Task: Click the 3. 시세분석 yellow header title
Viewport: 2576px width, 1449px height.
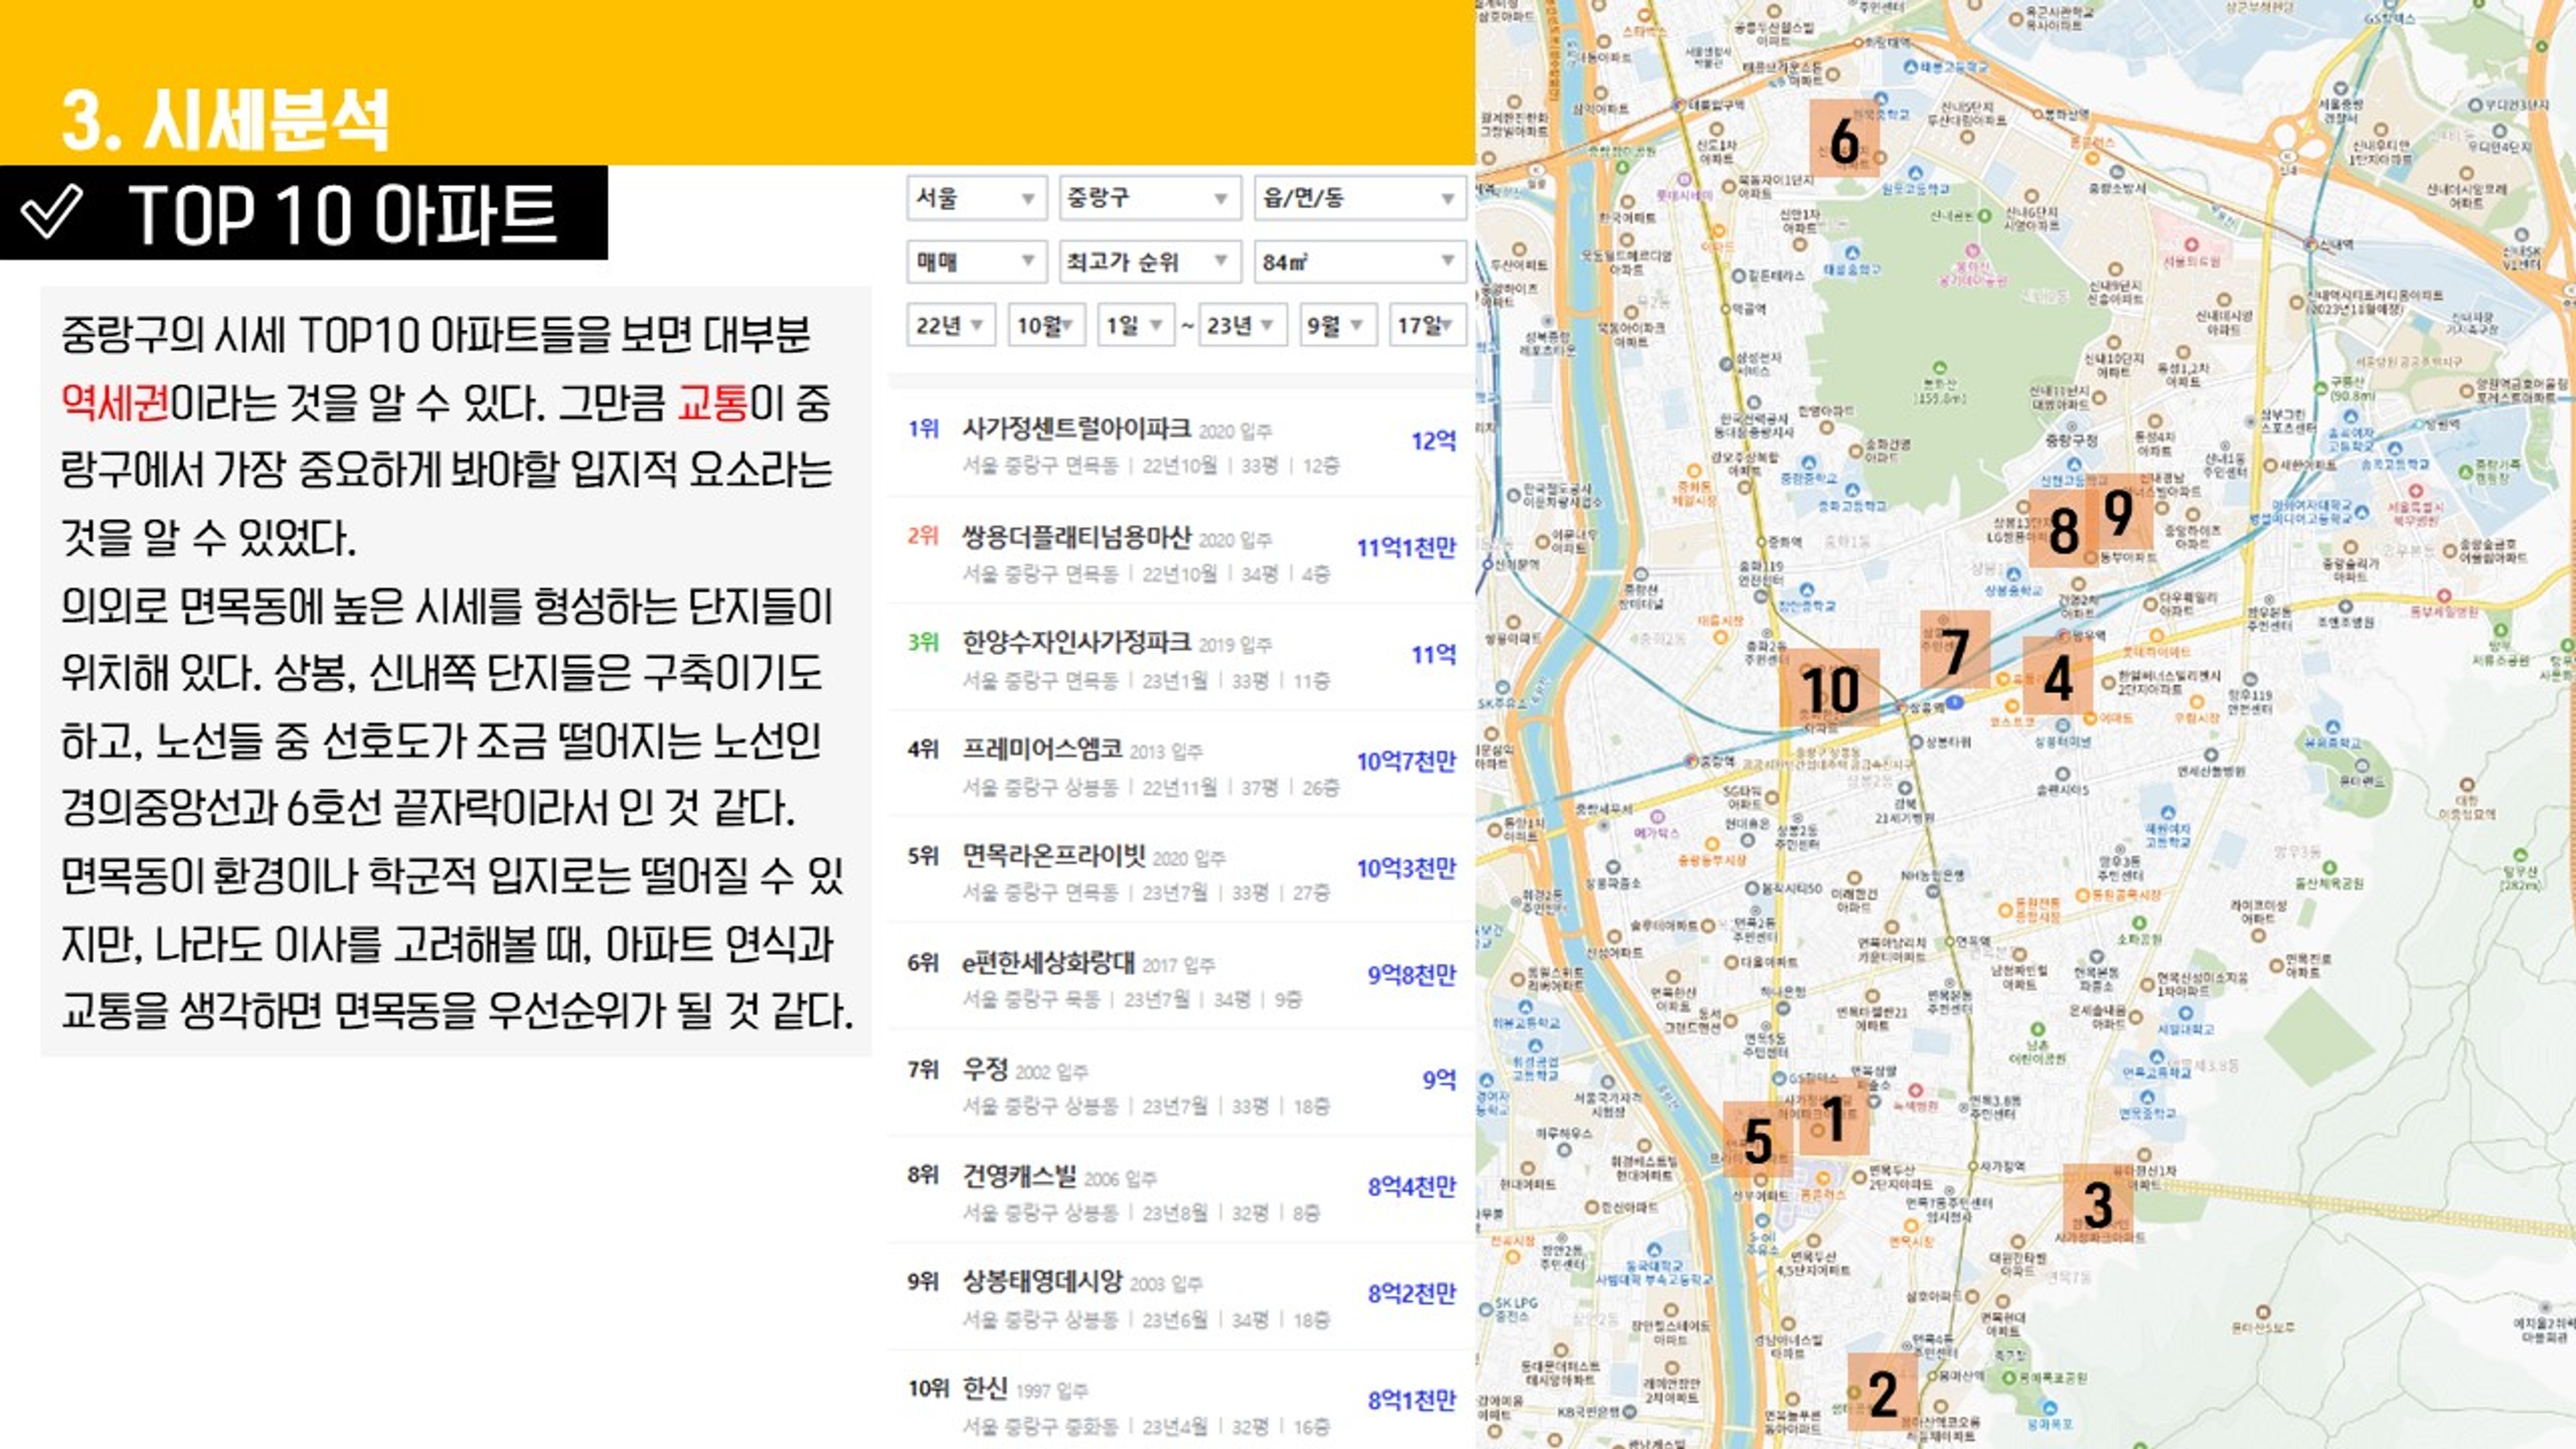Action: click(x=225, y=120)
